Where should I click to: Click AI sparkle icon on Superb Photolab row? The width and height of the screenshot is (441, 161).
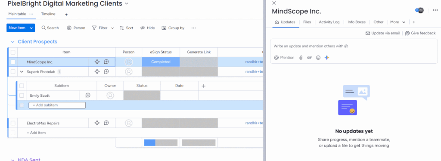point(97,71)
